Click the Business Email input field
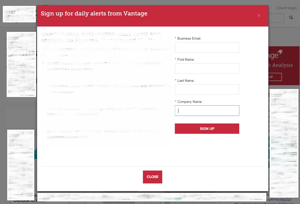The width and height of the screenshot is (300, 204). 207,47
